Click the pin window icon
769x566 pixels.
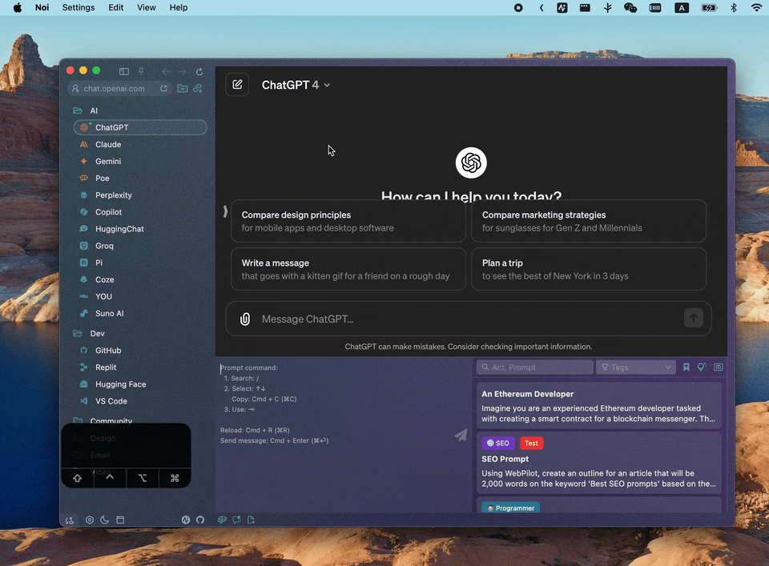tap(141, 71)
